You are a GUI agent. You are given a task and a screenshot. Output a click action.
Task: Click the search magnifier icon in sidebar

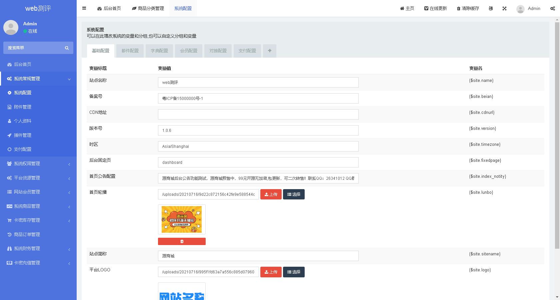pos(67,48)
